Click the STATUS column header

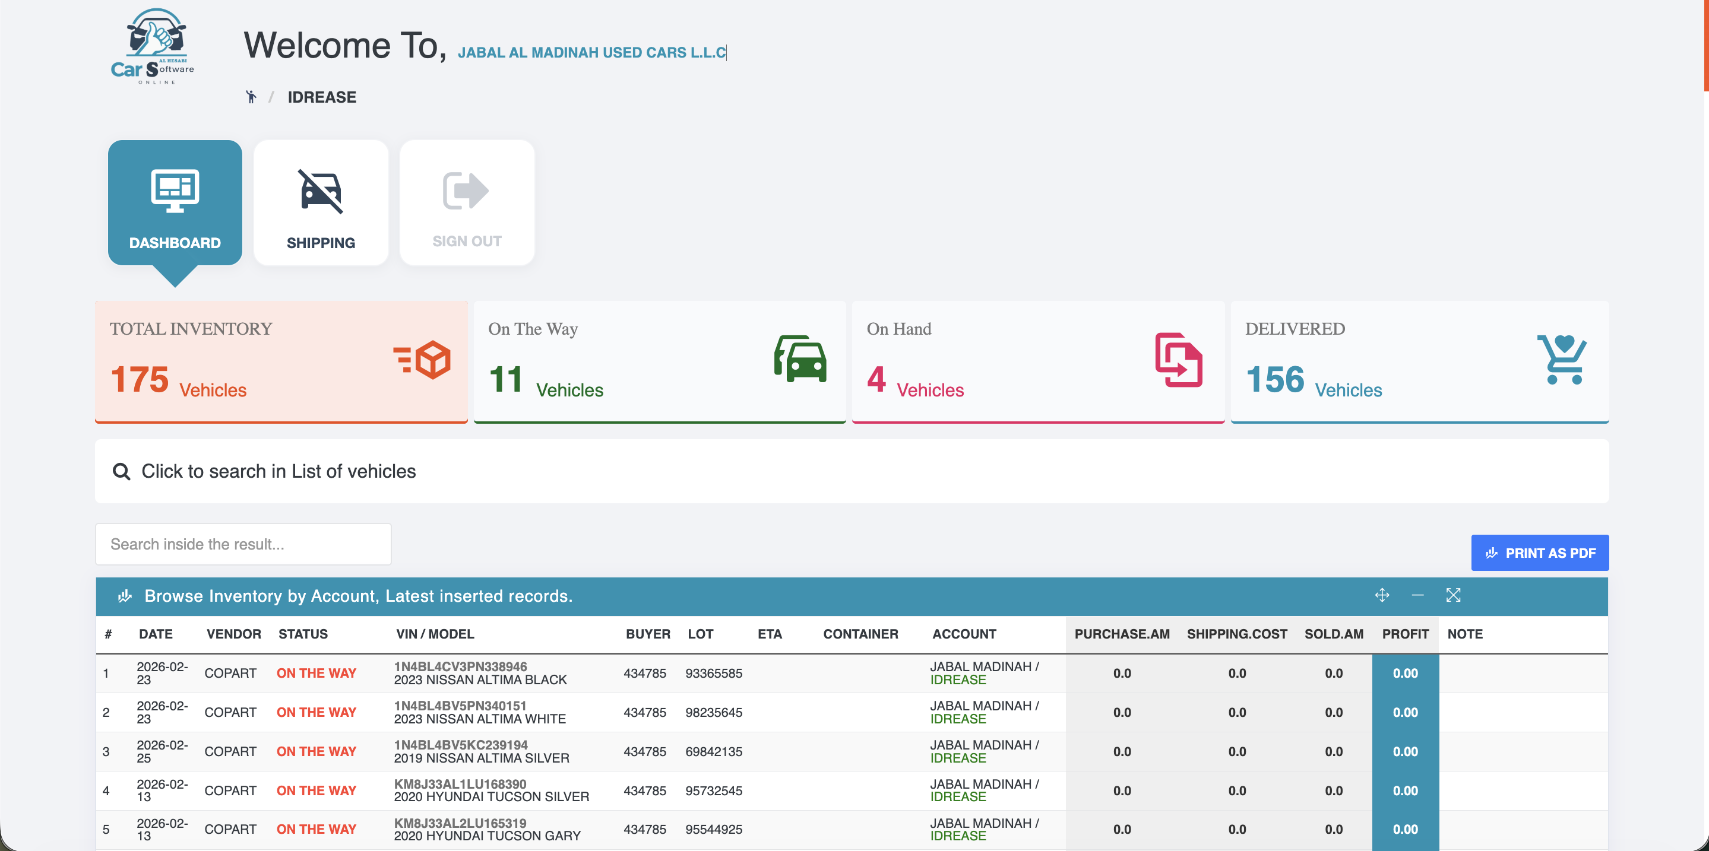click(x=303, y=634)
